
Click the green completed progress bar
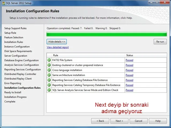pyautogui.click(x=107, y=34)
